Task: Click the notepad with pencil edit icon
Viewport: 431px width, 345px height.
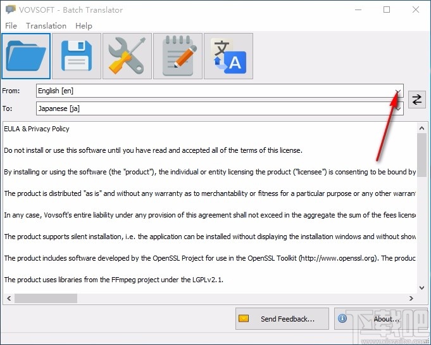Action: coord(178,56)
